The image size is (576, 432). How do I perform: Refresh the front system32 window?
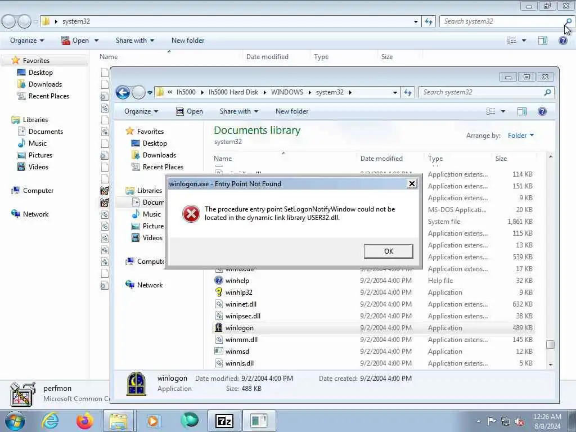[408, 93]
